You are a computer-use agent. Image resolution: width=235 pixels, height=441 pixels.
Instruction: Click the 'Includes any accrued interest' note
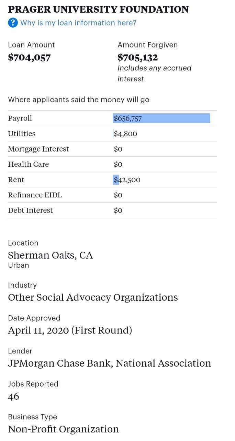point(154,73)
